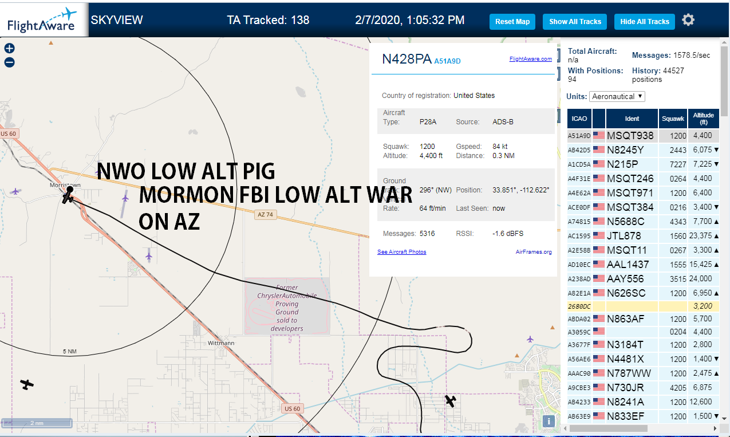730x437 pixels.
Task: Select the MSQT246 aircraft row
Action: click(x=643, y=179)
